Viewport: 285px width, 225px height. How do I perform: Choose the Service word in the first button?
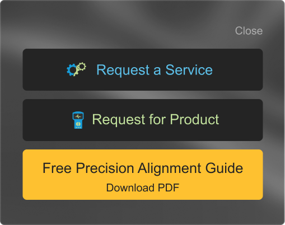[189, 70]
